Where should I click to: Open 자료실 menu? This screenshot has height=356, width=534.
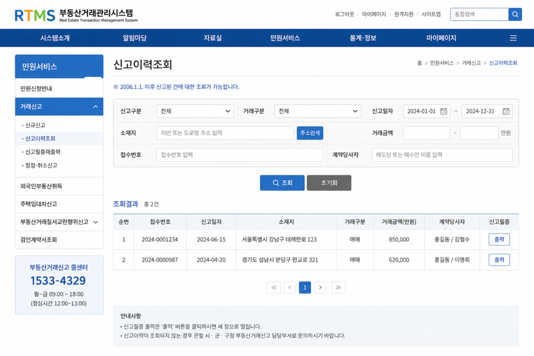click(x=213, y=38)
